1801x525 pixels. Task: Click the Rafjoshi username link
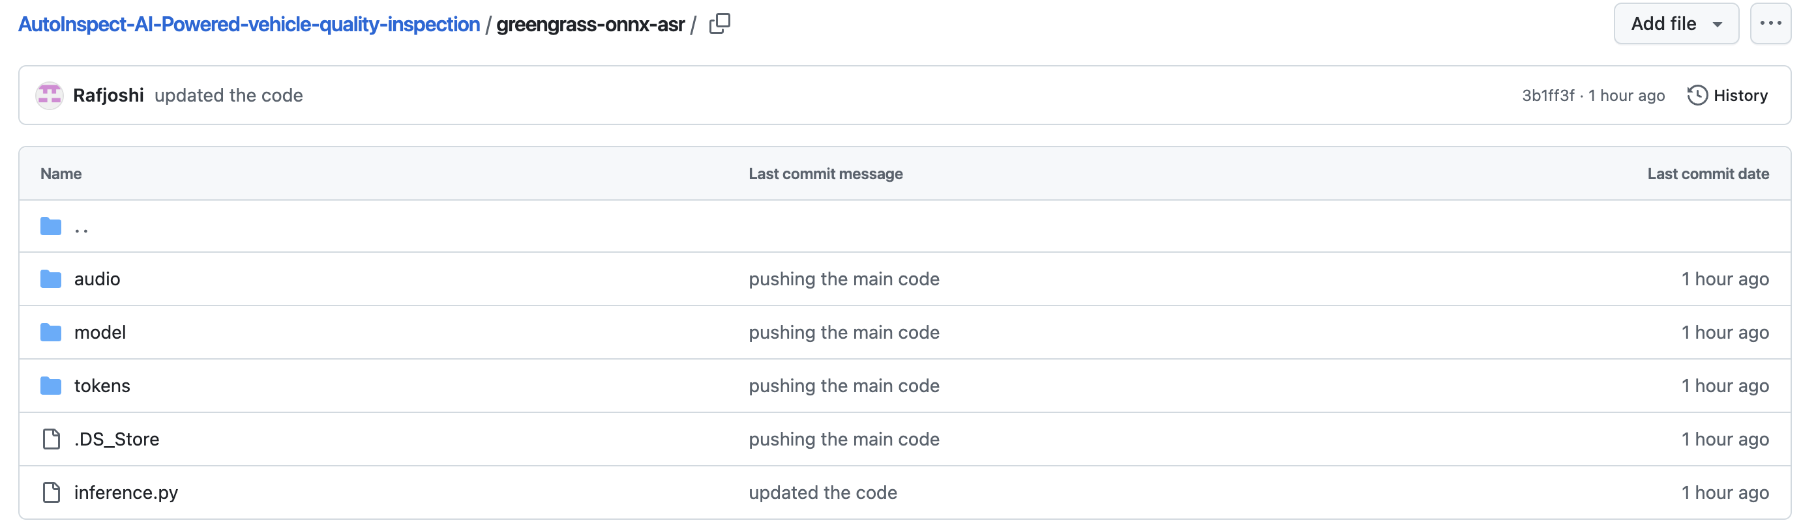click(x=108, y=95)
